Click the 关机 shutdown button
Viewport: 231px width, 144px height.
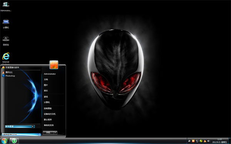pos(48,132)
